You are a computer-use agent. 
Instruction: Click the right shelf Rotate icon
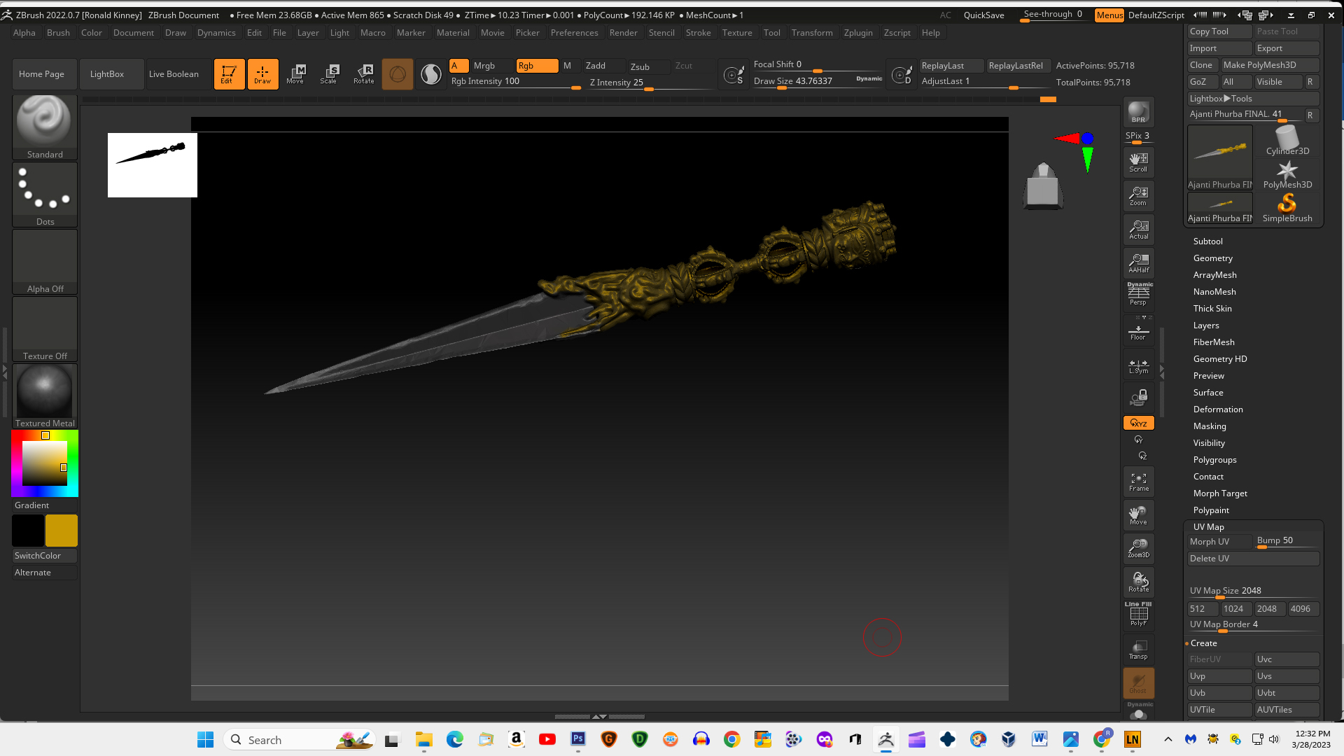[x=1138, y=582]
